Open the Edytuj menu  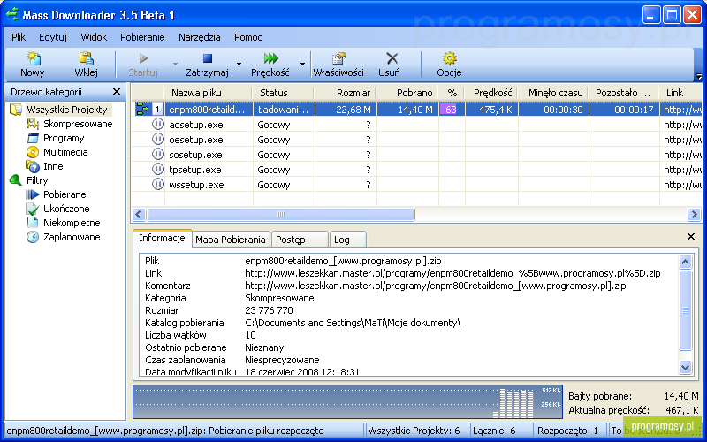coord(53,37)
